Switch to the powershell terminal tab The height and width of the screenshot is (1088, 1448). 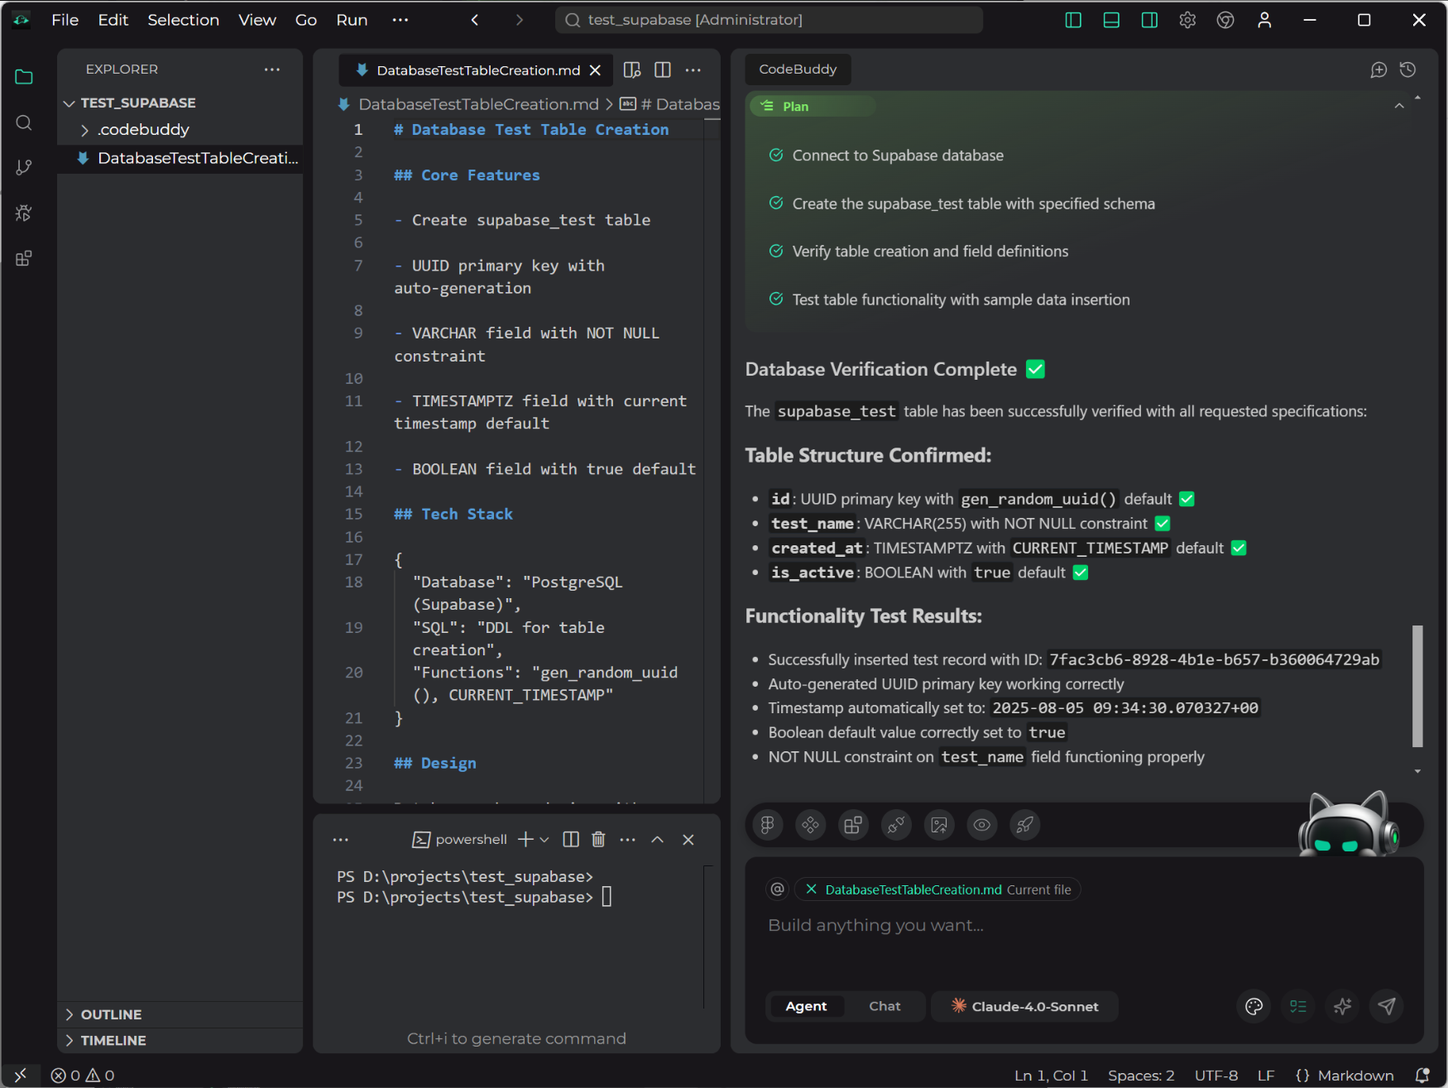pyautogui.click(x=472, y=839)
